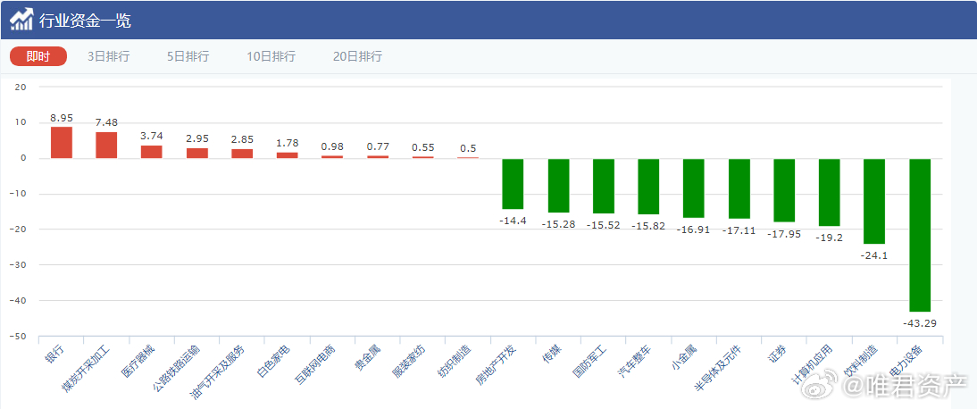Select the 即时 tab
977x409 pixels.
[x=38, y=56]
